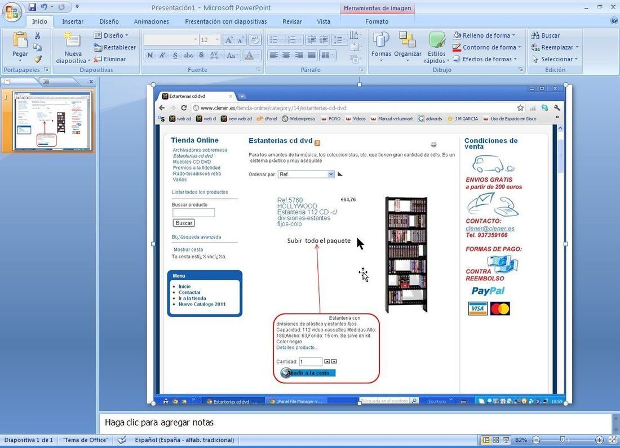
Task: Open change case Aa menu
Action: coord(232,55)
